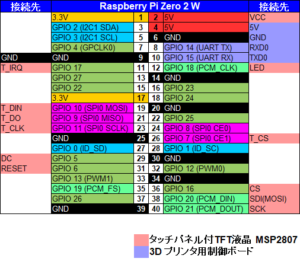The width and height of the screenshot is (300, 268).
Task: Click the 'GPIO 1 (ID_SC)' cell
Action: click(206, 148)
